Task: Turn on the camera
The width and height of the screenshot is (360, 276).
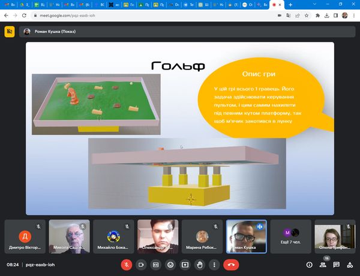Action: click(142, 264)
